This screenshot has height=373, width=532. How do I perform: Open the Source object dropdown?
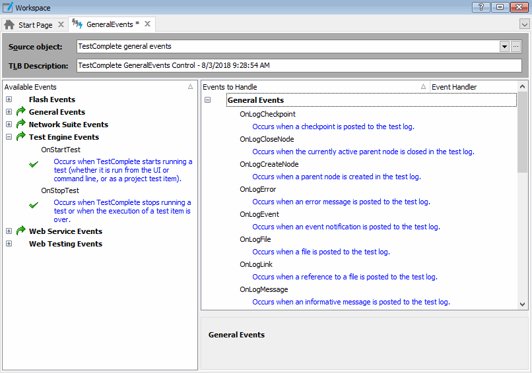coord(504,47)
